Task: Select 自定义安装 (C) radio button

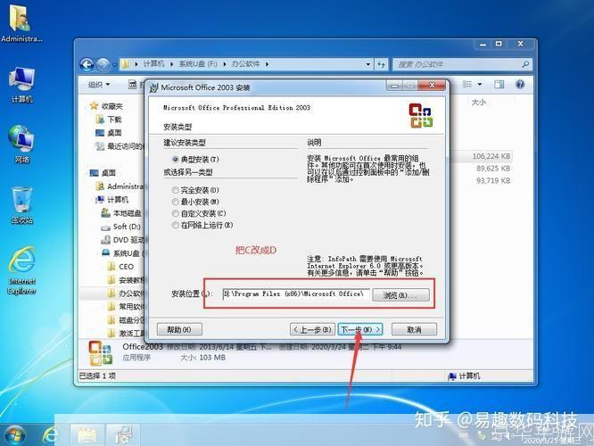Action: [x=176, y=213]
